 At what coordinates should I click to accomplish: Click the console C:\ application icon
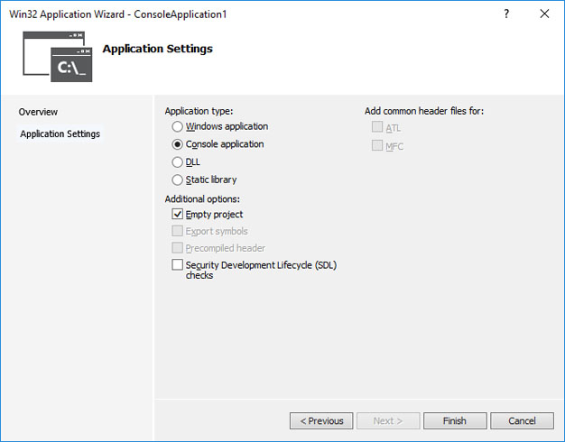[x=58, y=57]
